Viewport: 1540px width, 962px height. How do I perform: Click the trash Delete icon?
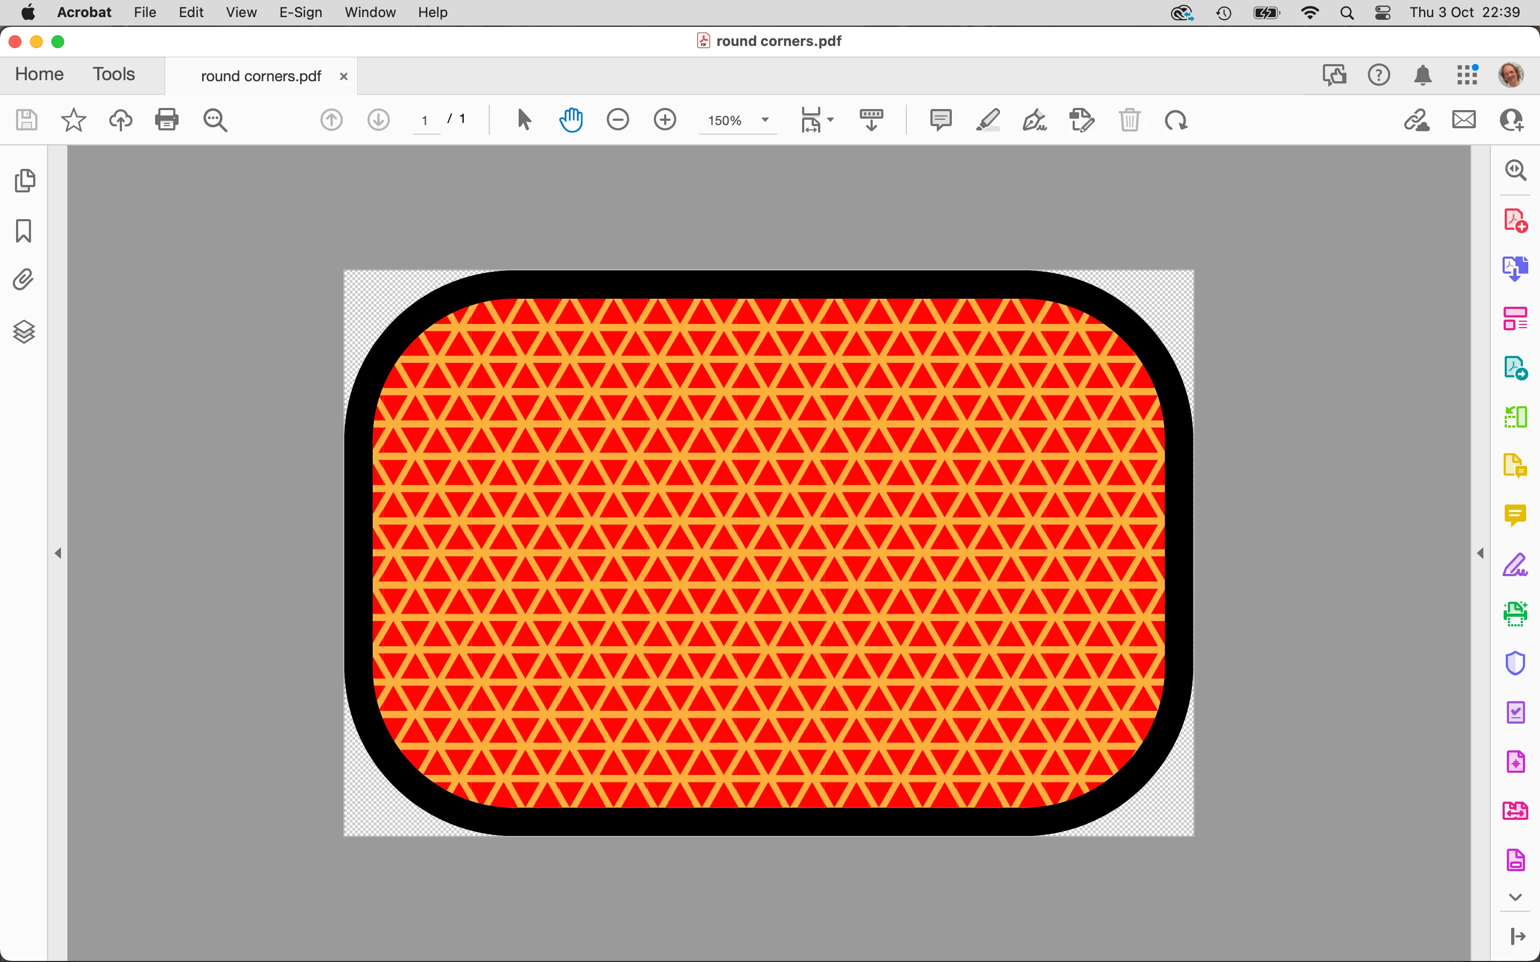click(1129, 120)
